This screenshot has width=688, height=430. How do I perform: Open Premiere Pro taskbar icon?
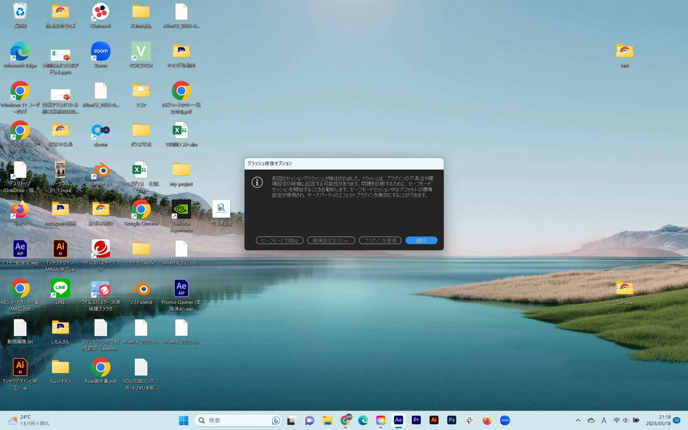point(416,420)
